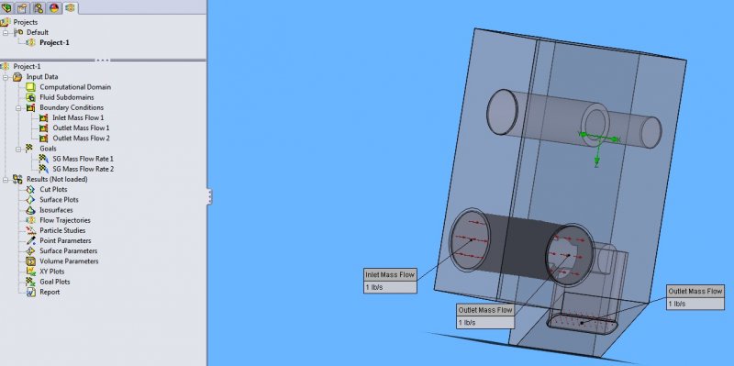The height and width of the screenshot is (366, 734).
Task: Collapse the Boundary Conditions node
Action: (x=18, y=107)
